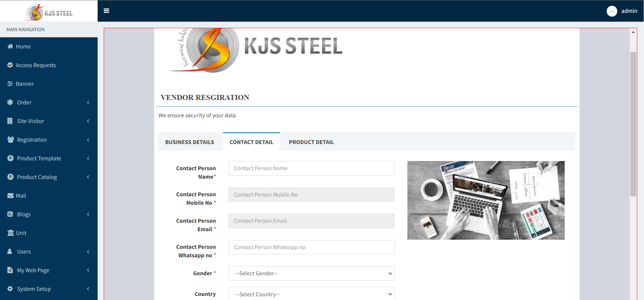
Task: Click the Home house icon
Action: click(10, 46)
